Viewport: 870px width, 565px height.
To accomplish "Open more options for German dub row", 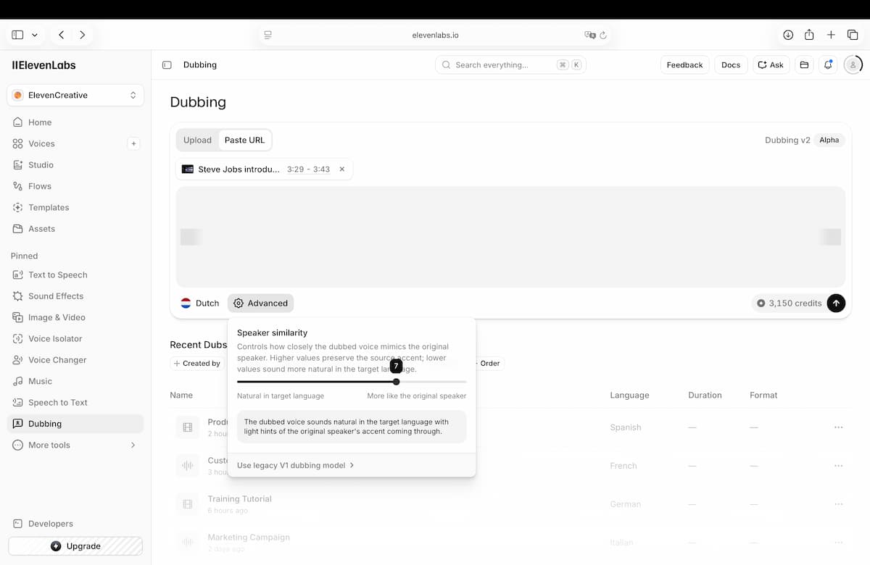I will click(x=838, y=504).
